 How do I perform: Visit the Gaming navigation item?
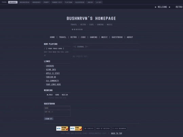pyautogui.click(x=94, y=37)
